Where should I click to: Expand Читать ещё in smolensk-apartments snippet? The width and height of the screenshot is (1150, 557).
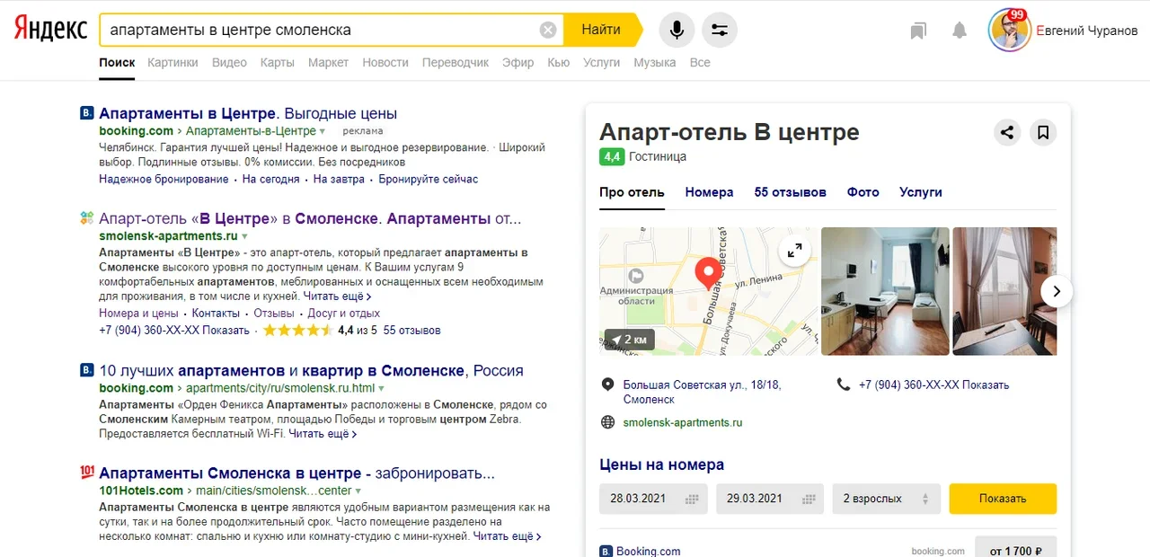click(338, 296)
